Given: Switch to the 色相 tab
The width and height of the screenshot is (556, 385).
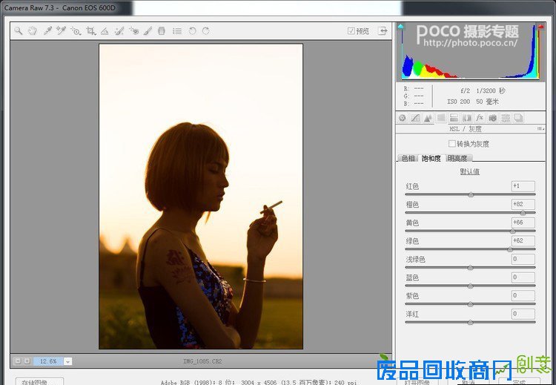Looking at the screenshot, I should (x=408, y=158).
